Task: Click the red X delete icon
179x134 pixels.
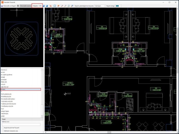Action: click(x=51, y=6)
